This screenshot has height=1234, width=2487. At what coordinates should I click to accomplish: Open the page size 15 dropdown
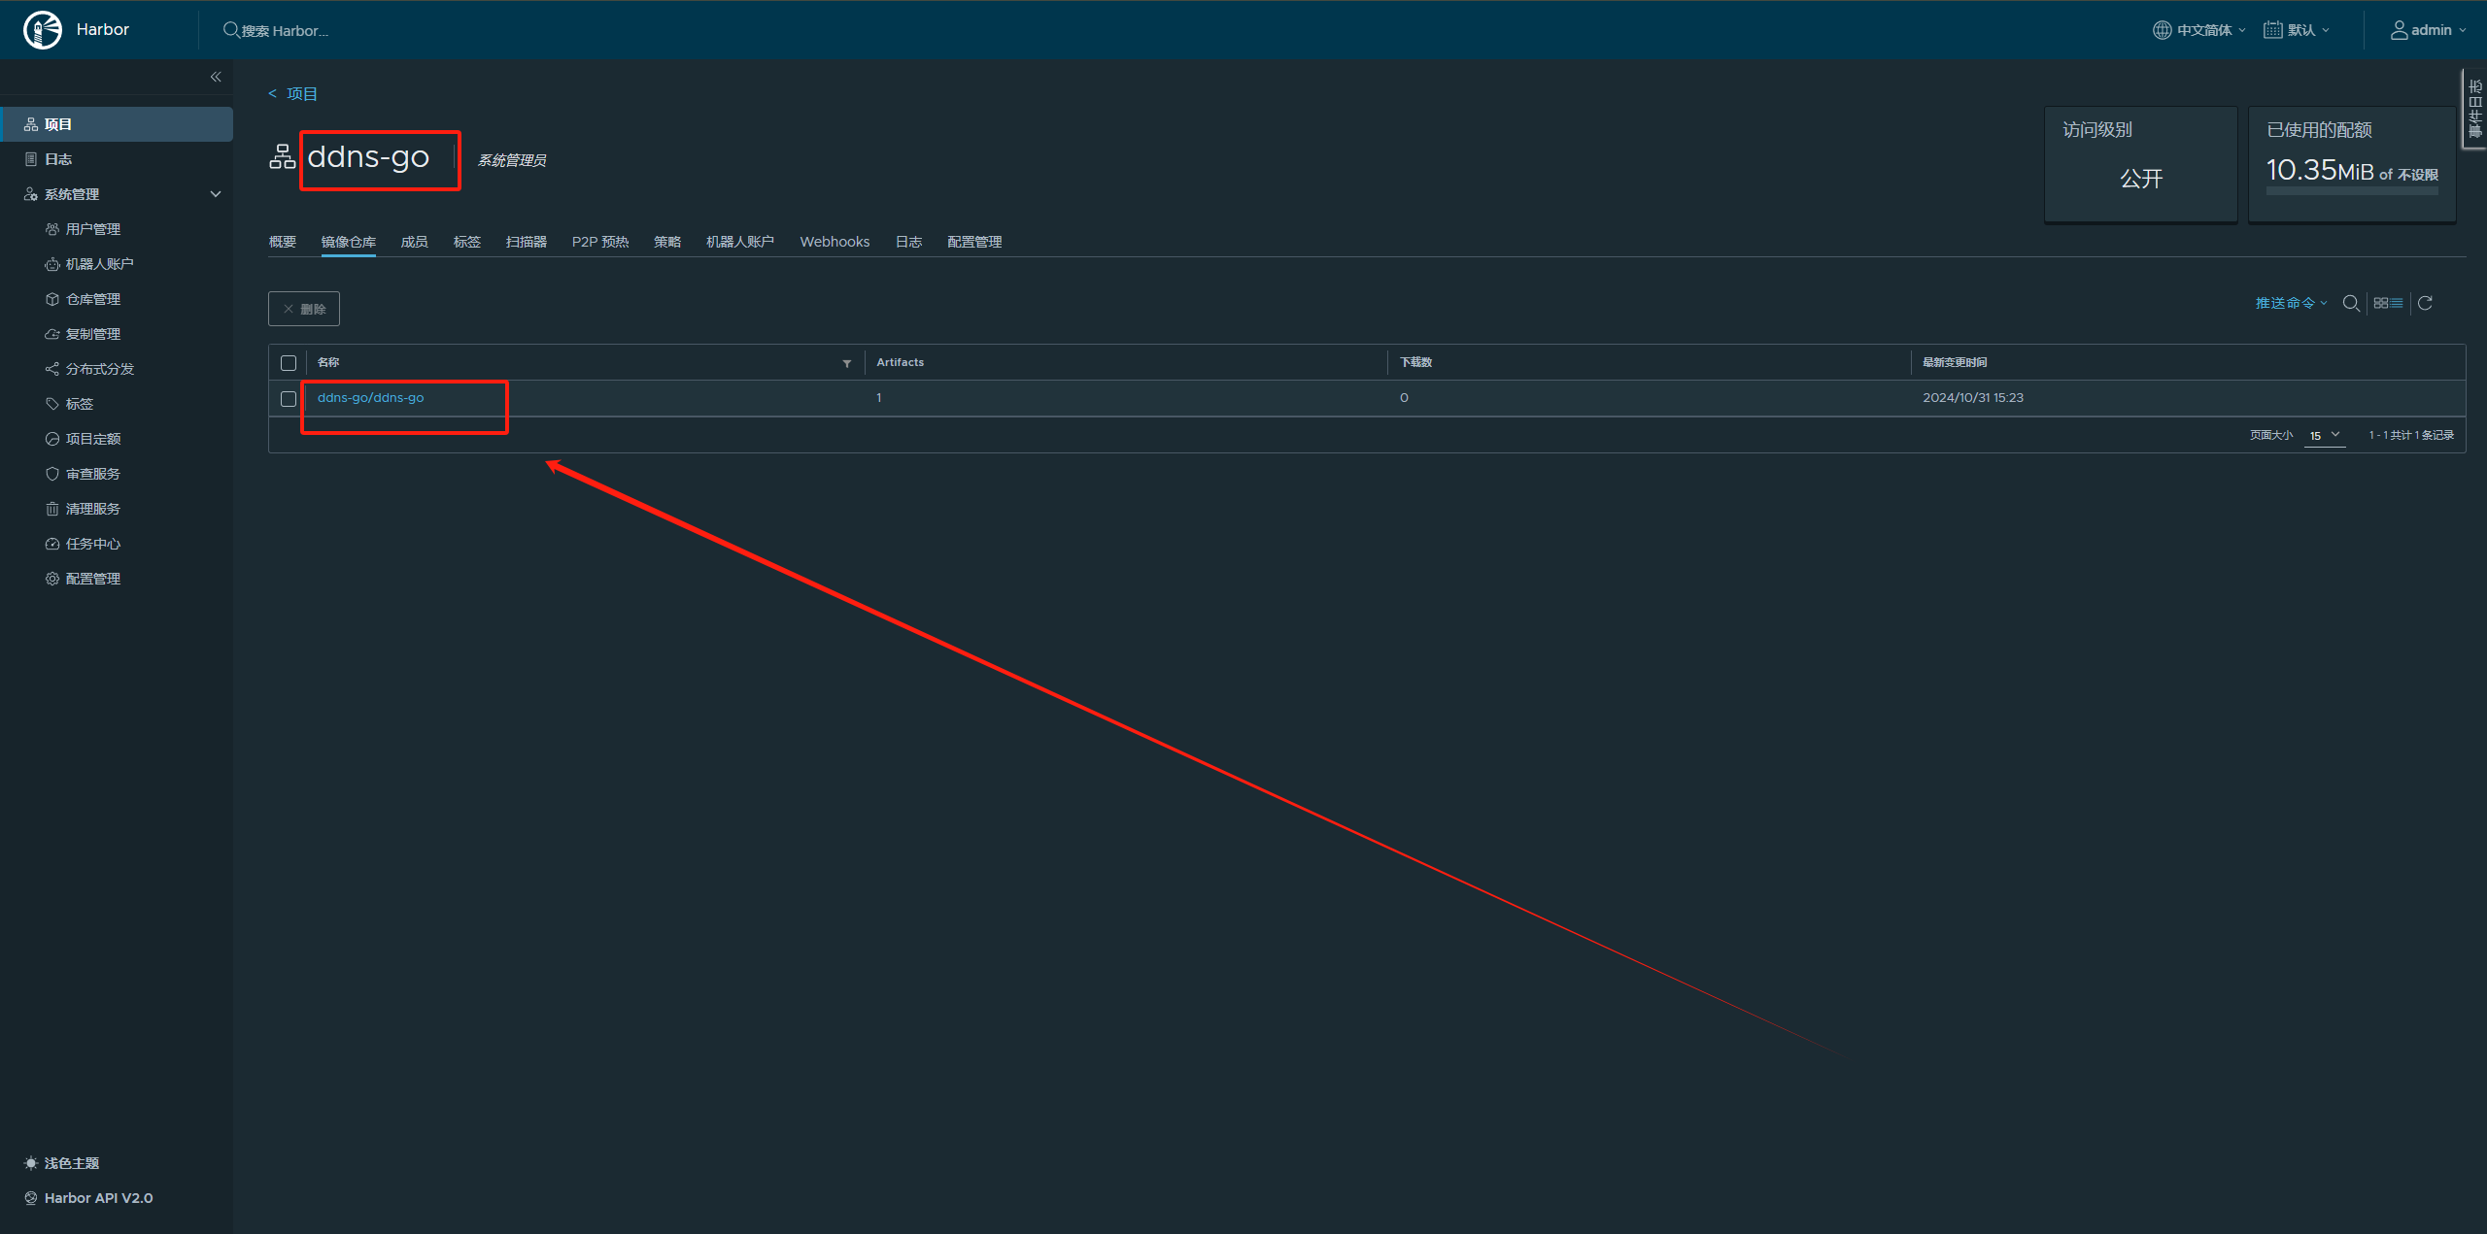[x=2325, y=436]
